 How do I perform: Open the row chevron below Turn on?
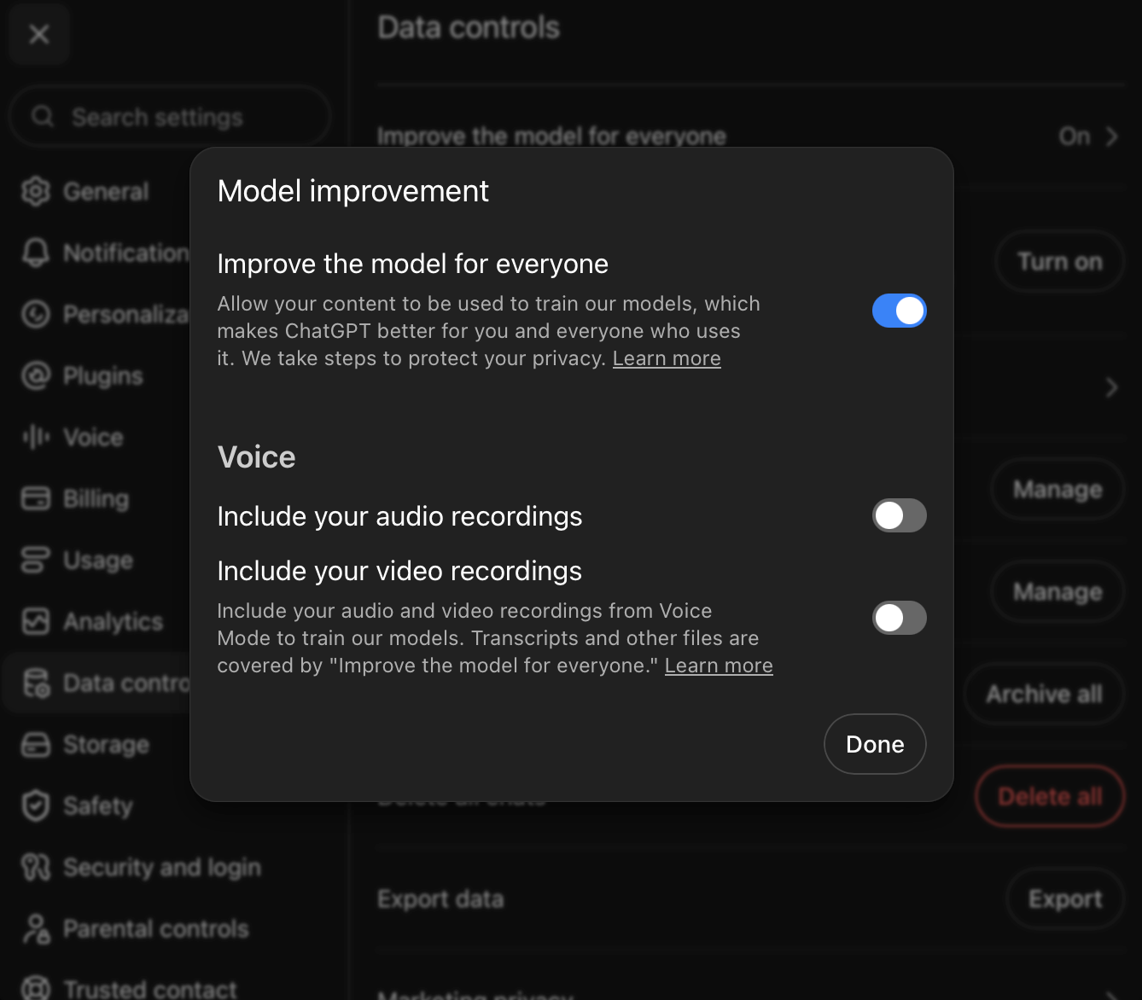1111,388
